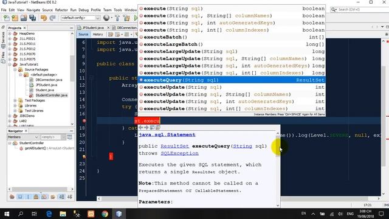Click the Navigator panel layout icon beside the empty filter
Image resolution: width=389 pixels, height=219 pixels.
pyautogui.click(x=70, y=137)
